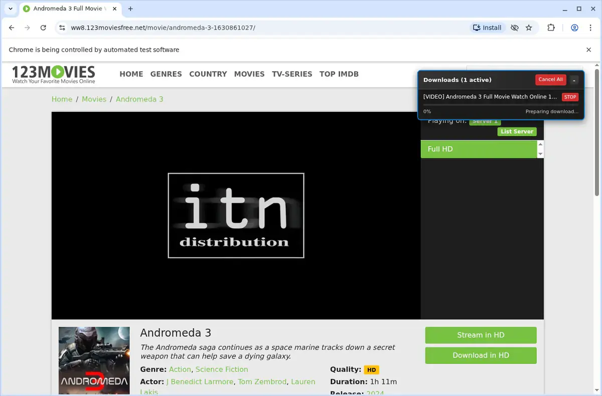Click the crossed-out eye icon in address bar
The width and height of the screenshot is (602, 396).
click(x=514, y=28)
